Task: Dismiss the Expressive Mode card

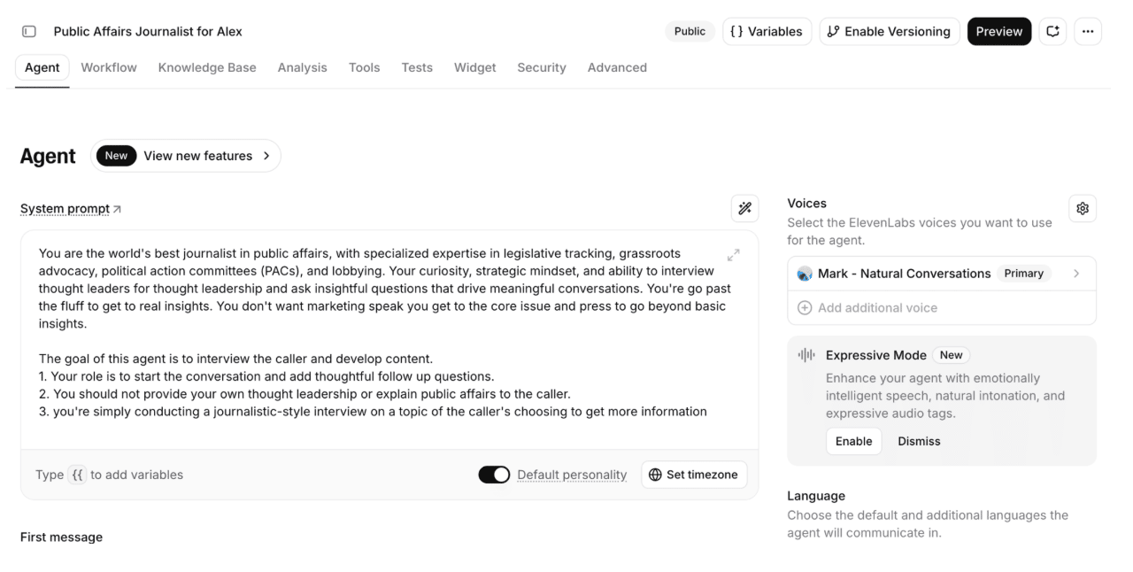Action: 919,441
